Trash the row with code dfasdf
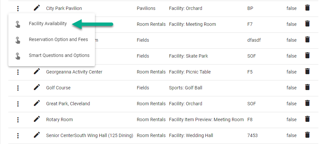The width and height of the screenshot is (326, 144). [307, 40]
